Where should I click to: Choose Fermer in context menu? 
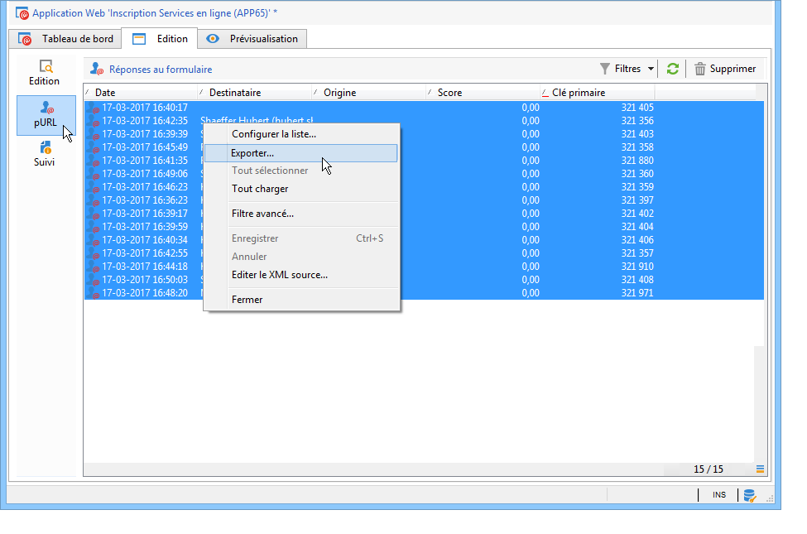click(x=301, y=299)
